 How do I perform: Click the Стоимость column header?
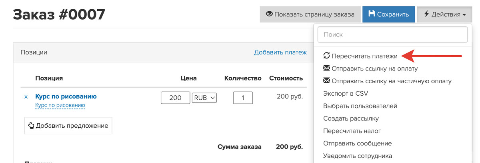(x=286, y=78)
